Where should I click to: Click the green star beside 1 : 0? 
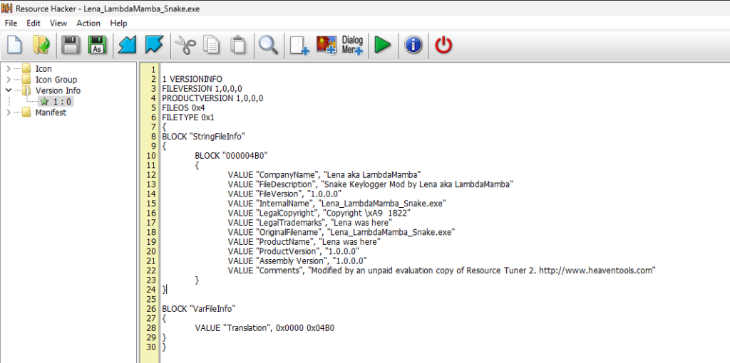pyautogui.click(x=45, y=101)
